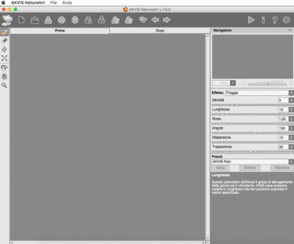Screen dimensions: 294x244
Task: Collapse the Navigatore panel triangle
Action: tap(290, 30)
